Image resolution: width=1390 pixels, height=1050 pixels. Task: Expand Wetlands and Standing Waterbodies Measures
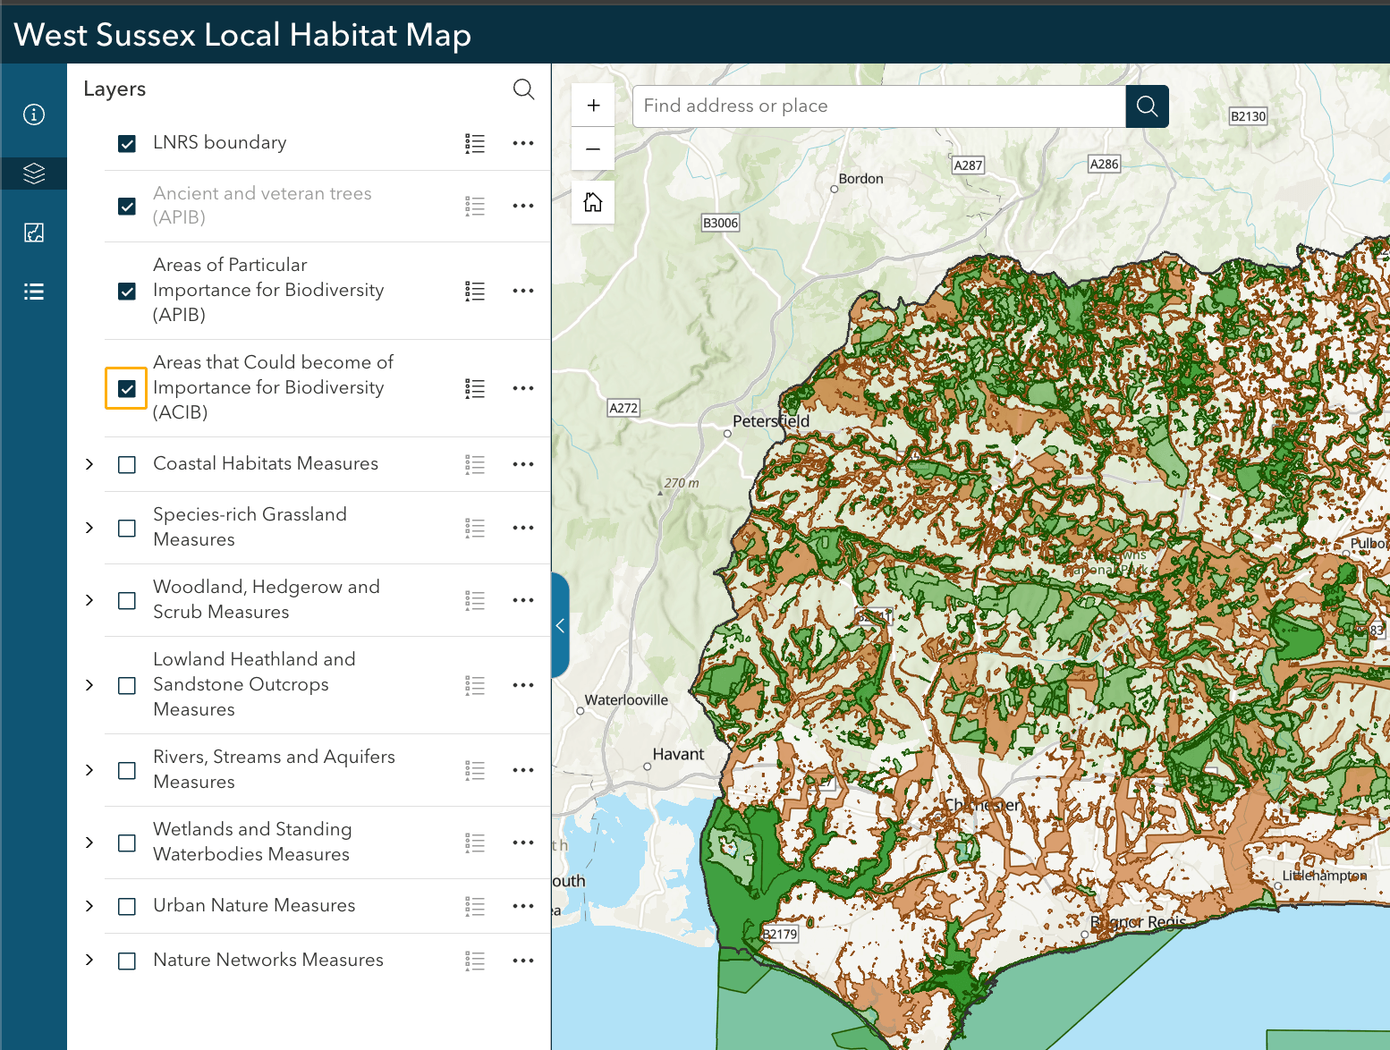(89, 843)
